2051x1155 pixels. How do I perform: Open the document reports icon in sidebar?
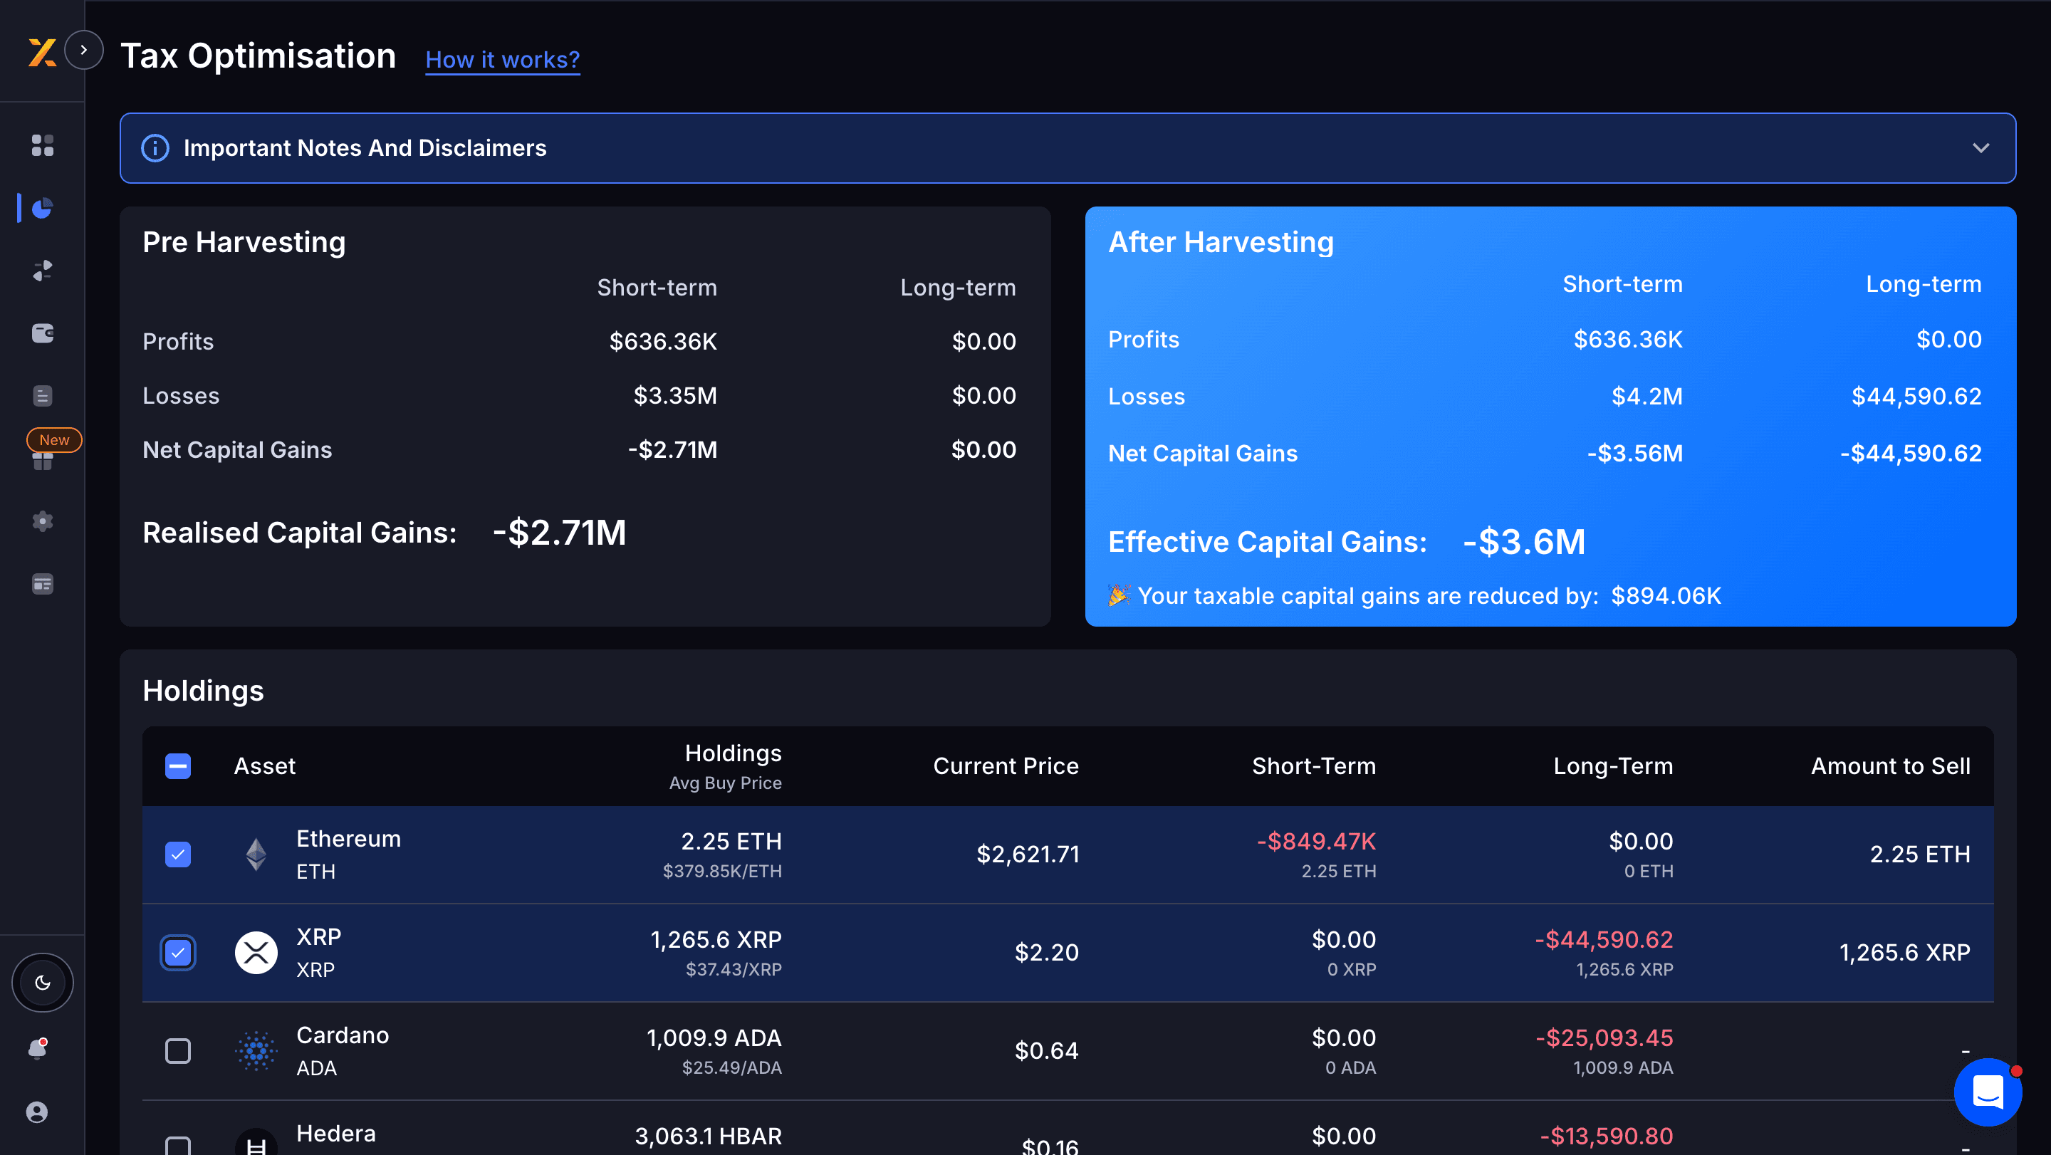coord(42,396)
